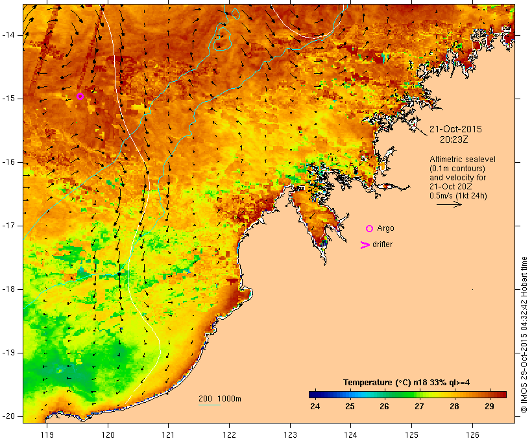532x441 pixels.
Task: Click the '27' value on temperature scale
Action: point(419,407)
